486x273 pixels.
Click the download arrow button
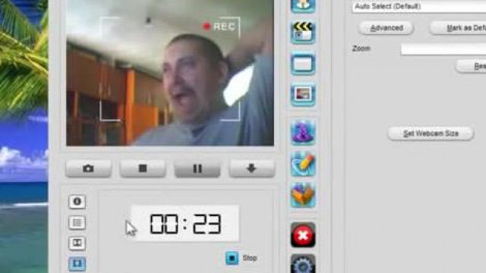click(x=251, y=168)
